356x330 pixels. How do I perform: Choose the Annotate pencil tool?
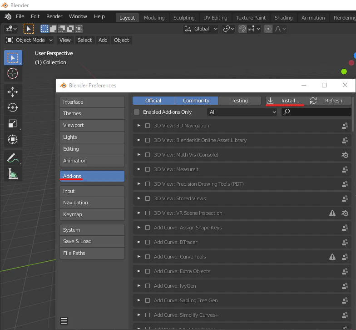[x=13, y=157]
